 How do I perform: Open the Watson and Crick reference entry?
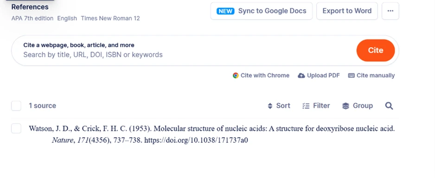pyautogui.click(x=211, y=134)
